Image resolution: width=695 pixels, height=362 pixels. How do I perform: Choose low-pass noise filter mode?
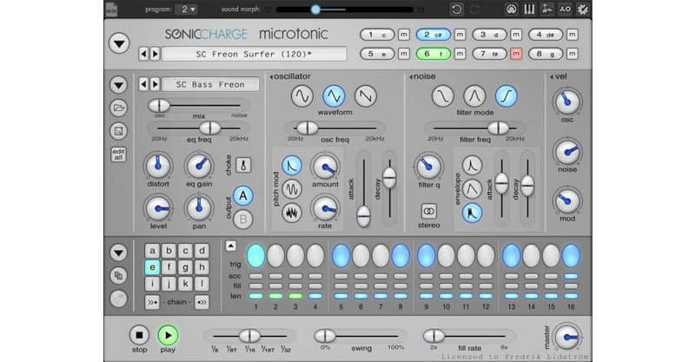tap(443, 95)
